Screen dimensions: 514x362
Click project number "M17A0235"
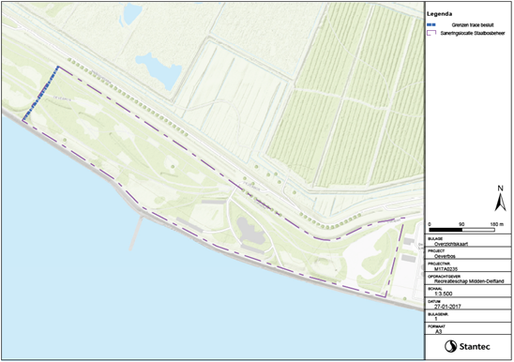pyautogui.click(x=446, y=269)
